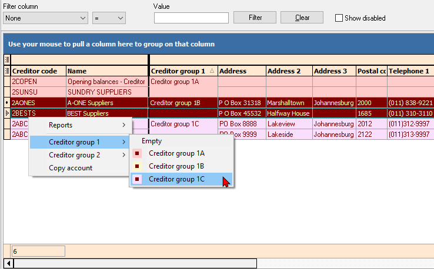This screenshot has height=269, width=434.
Task: Click the row marker beside 2AONES
Action: [7, 103]
